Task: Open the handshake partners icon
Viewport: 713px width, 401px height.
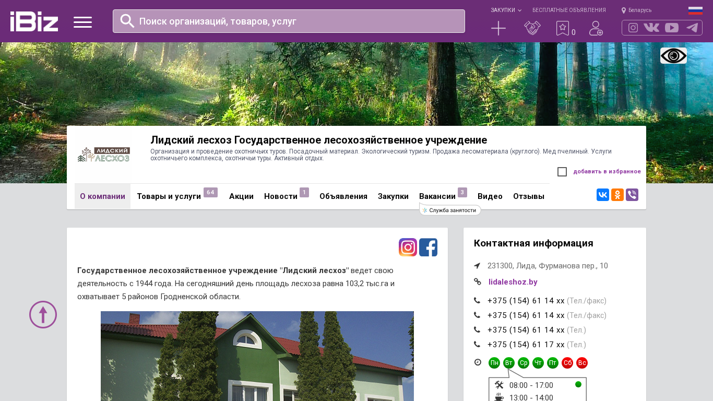Action: 532,28
